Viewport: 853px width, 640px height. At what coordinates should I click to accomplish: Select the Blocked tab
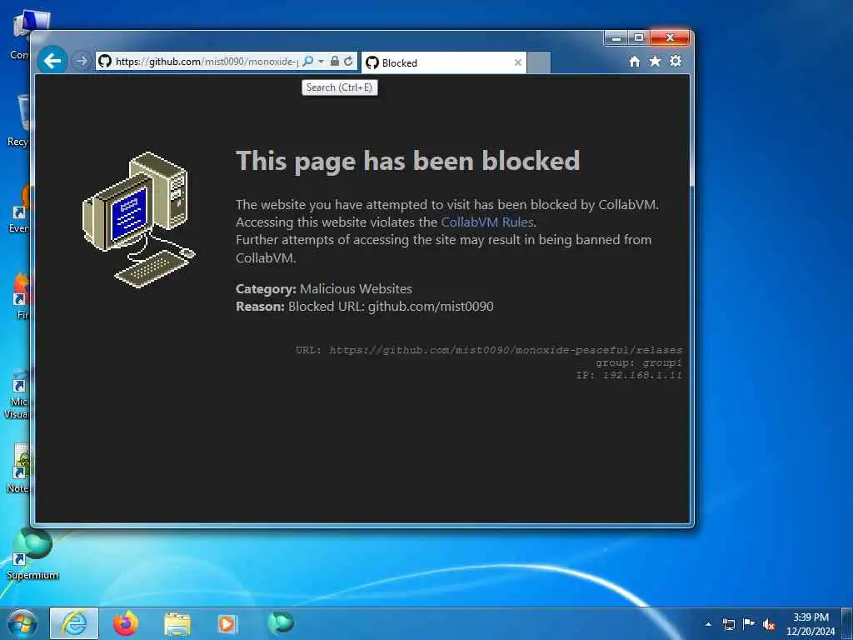pos(438,62)
